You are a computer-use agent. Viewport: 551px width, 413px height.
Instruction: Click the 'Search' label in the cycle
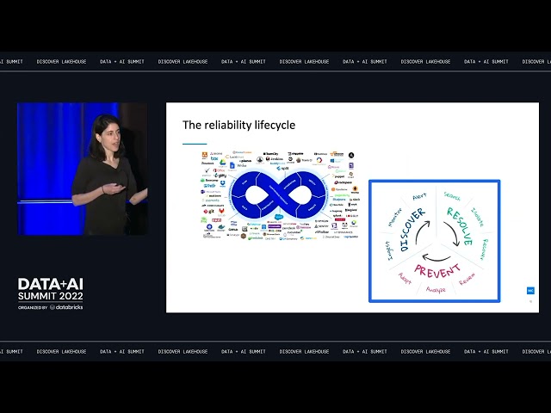coord(452,196)
